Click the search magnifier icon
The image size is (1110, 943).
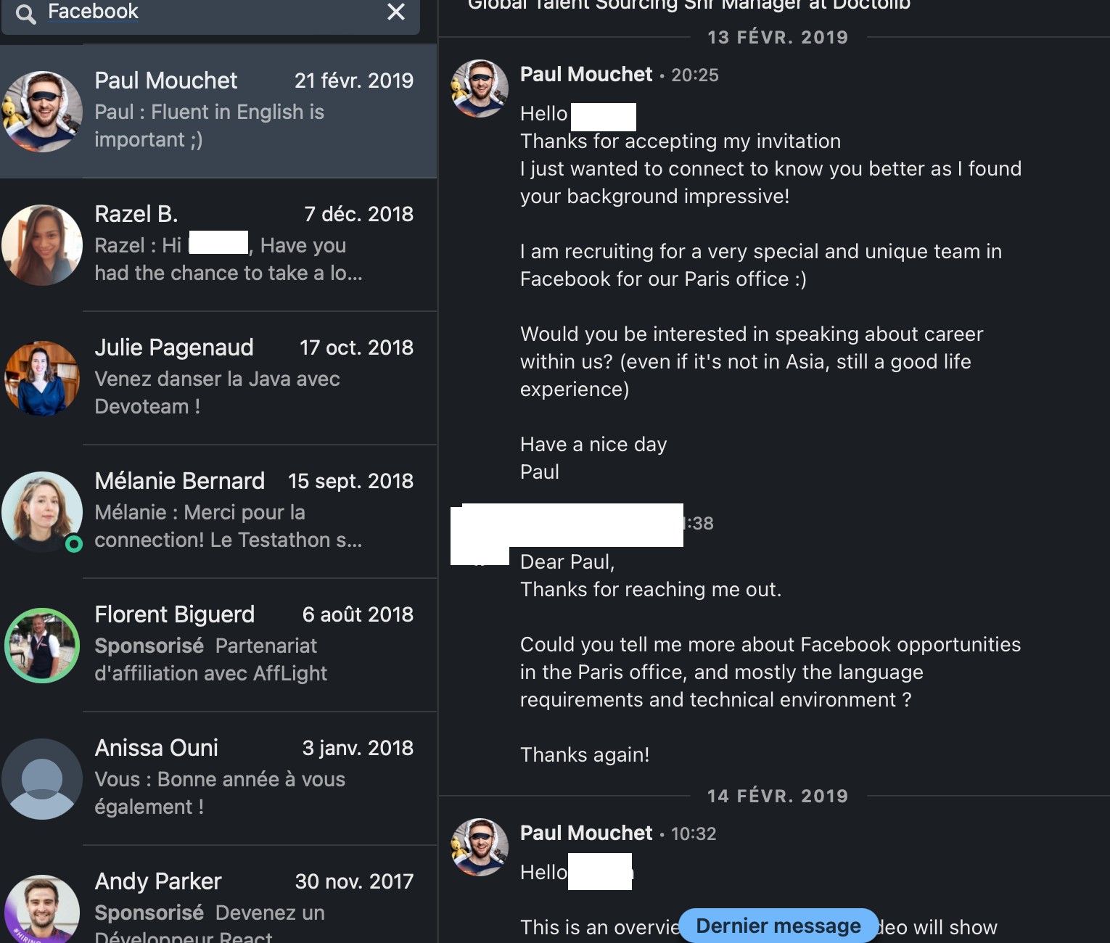coord(25,14)
